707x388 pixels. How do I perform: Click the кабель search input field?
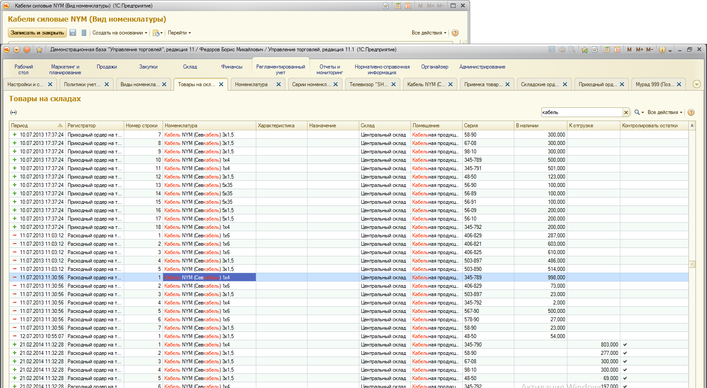tap(582, 112)
